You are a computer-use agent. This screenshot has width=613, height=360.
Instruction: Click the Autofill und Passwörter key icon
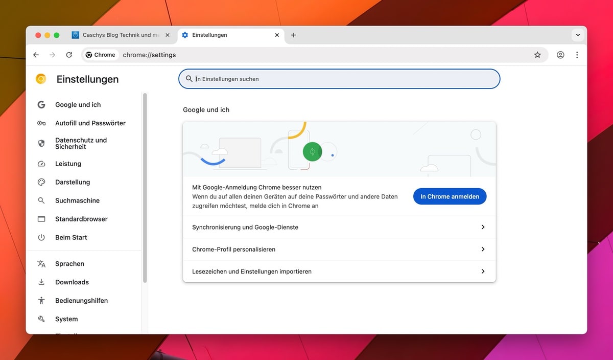tap(41, 123)
